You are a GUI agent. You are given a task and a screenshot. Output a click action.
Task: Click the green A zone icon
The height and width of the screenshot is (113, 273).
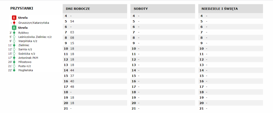[14, 28]
